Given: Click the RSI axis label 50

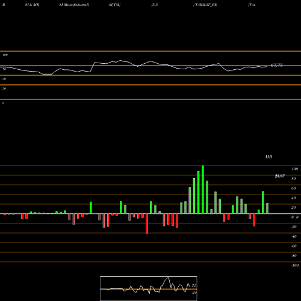Looking at the screenshot, I should pyautogui.click(x=4, y=79).
